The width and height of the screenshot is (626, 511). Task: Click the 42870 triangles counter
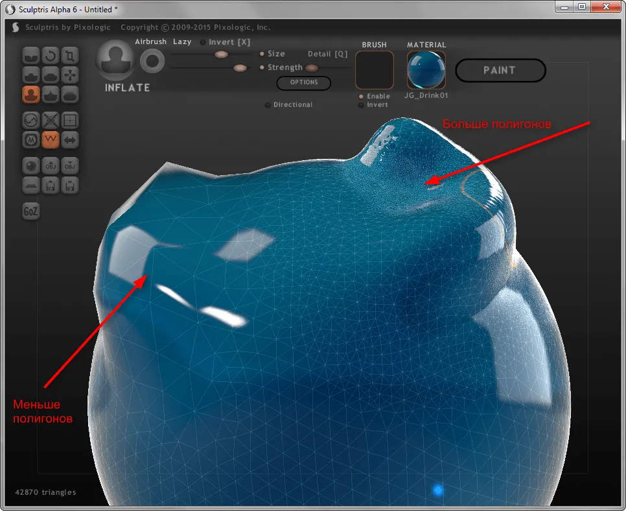pyautogui.click(x=45, y=492)
